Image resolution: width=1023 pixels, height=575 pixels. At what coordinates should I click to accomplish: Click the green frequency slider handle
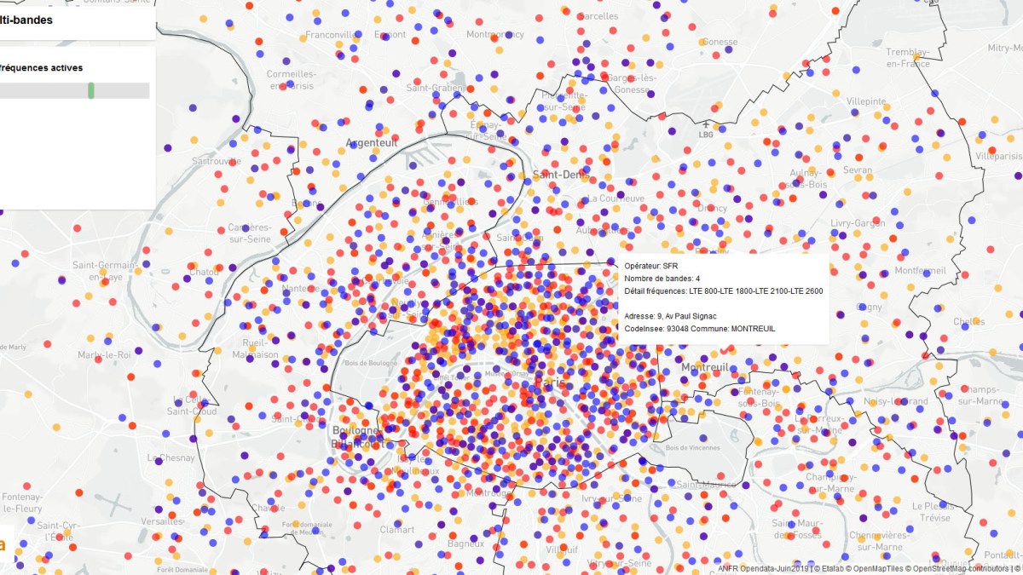tap(91, 90)
